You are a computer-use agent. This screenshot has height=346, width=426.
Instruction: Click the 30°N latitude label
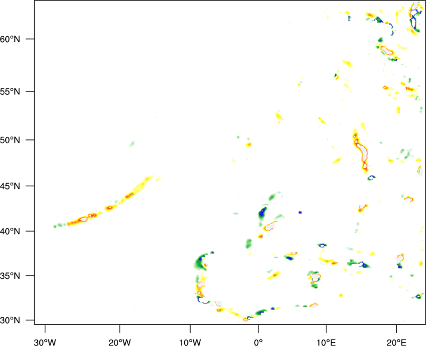click(10, 320)
